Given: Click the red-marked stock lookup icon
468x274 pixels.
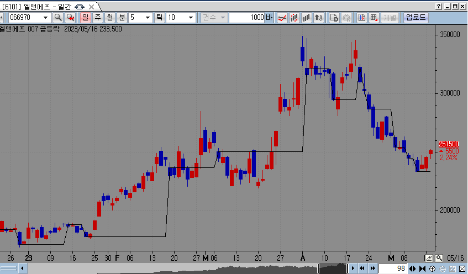Looking at the screenshot, I should [x=70, y=18].
